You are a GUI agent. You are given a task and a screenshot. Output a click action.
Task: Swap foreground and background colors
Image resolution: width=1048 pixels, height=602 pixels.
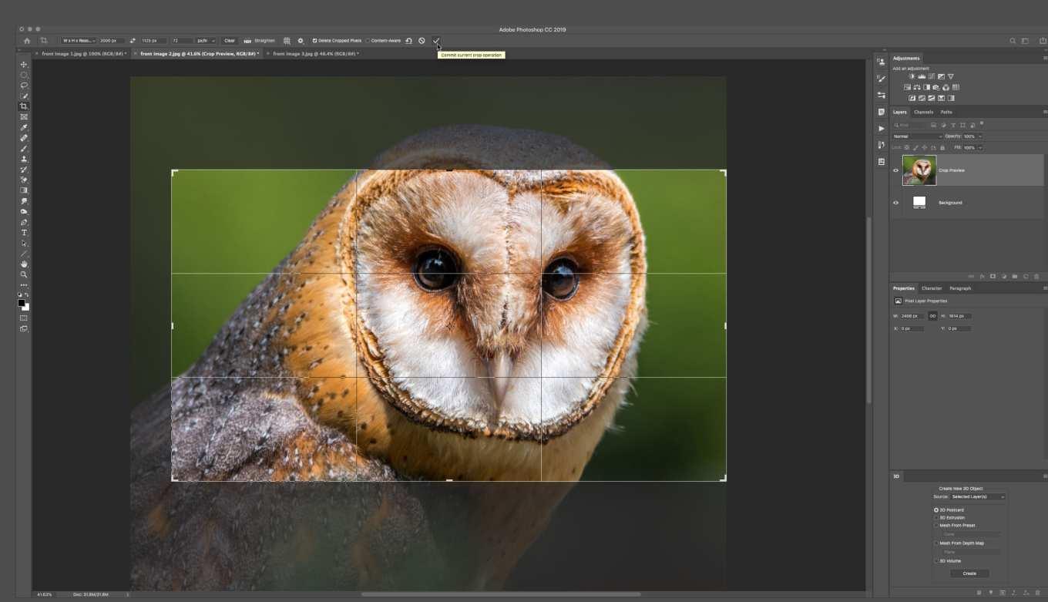[x=27, y=295]
